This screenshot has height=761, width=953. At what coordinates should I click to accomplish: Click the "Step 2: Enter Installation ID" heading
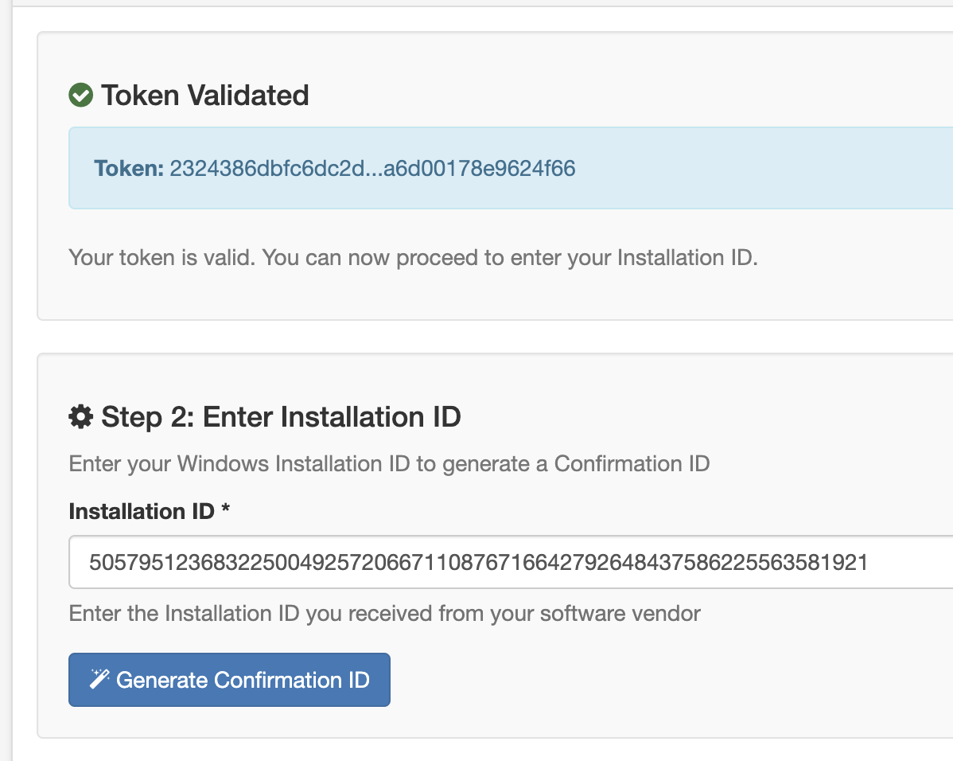(x=281, y=416)
